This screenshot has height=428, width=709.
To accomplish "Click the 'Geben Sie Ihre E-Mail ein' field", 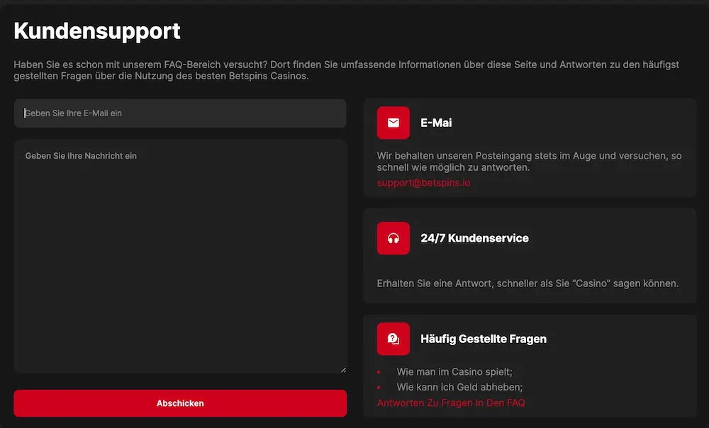I will [179, 113].
